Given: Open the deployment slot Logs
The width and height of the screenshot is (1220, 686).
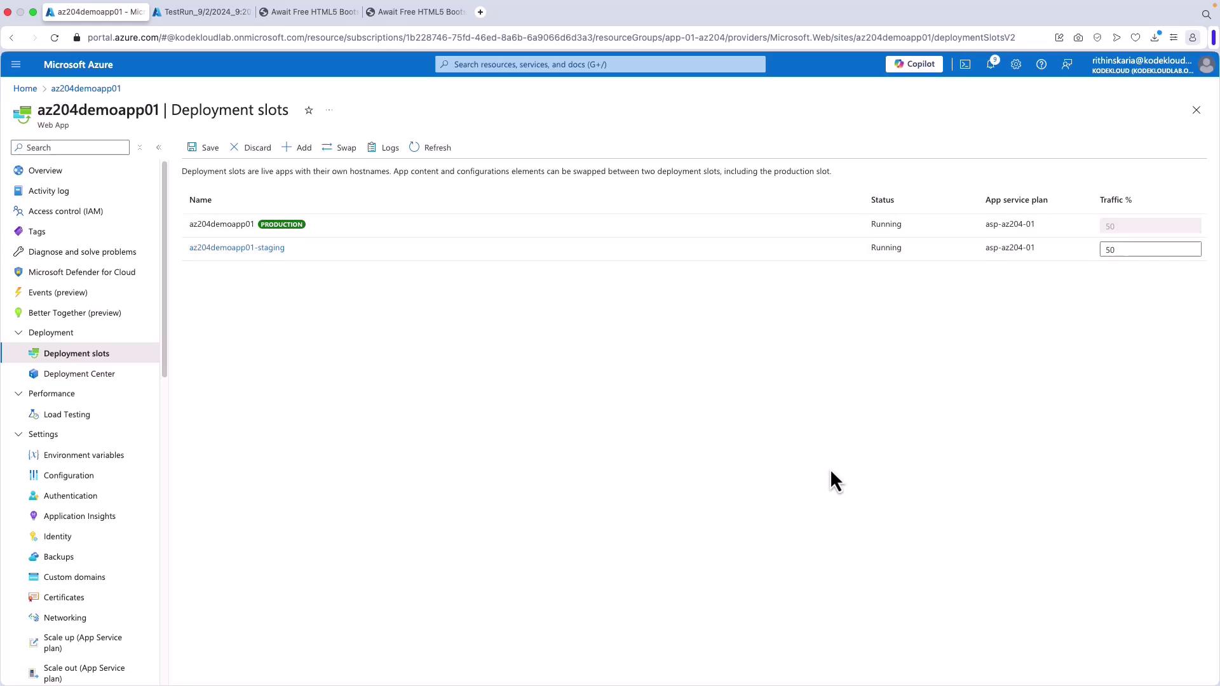Looking at the screenshot, I should tap(383, 147).
